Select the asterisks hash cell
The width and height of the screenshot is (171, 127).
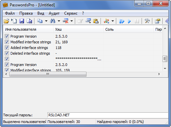pos(78,59)
